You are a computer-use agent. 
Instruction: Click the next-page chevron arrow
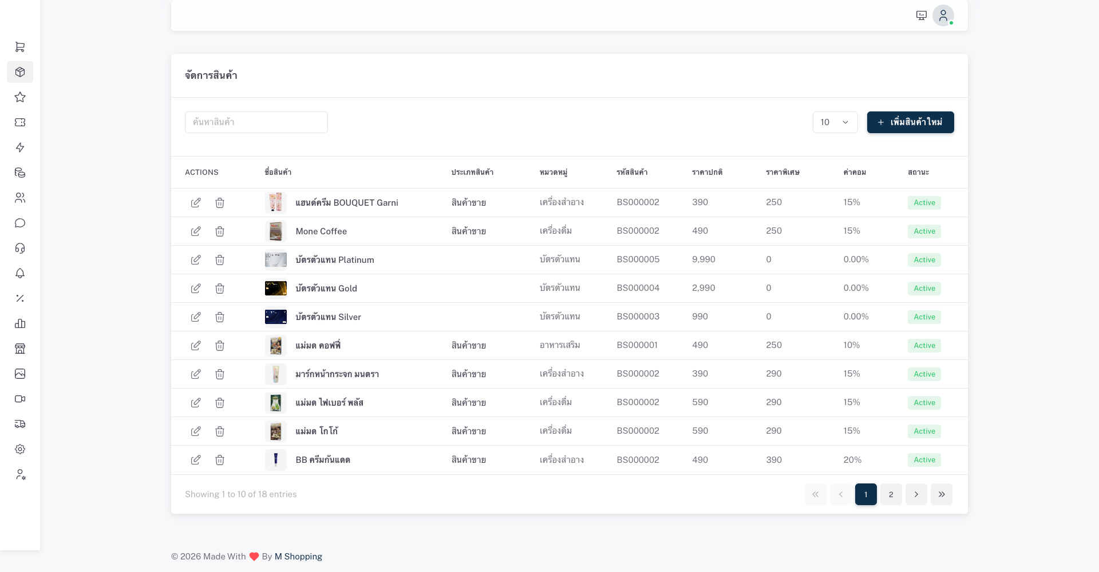[916, 494]
